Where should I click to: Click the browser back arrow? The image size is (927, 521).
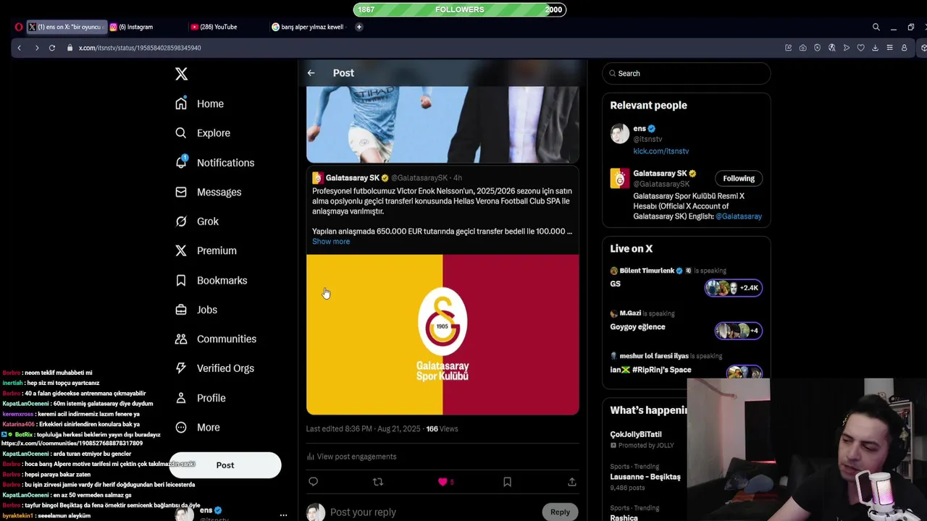pos(20,48)
